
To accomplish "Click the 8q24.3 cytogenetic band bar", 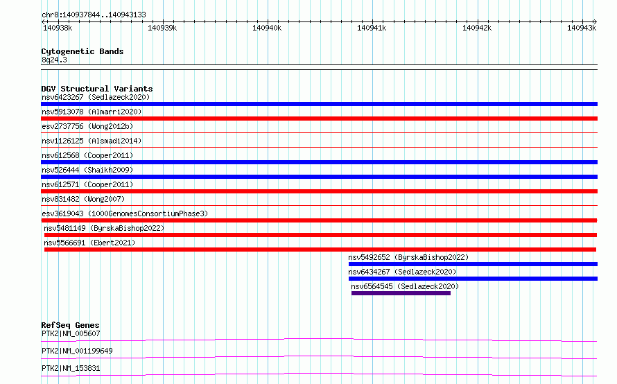I will [x=319, y=67].
